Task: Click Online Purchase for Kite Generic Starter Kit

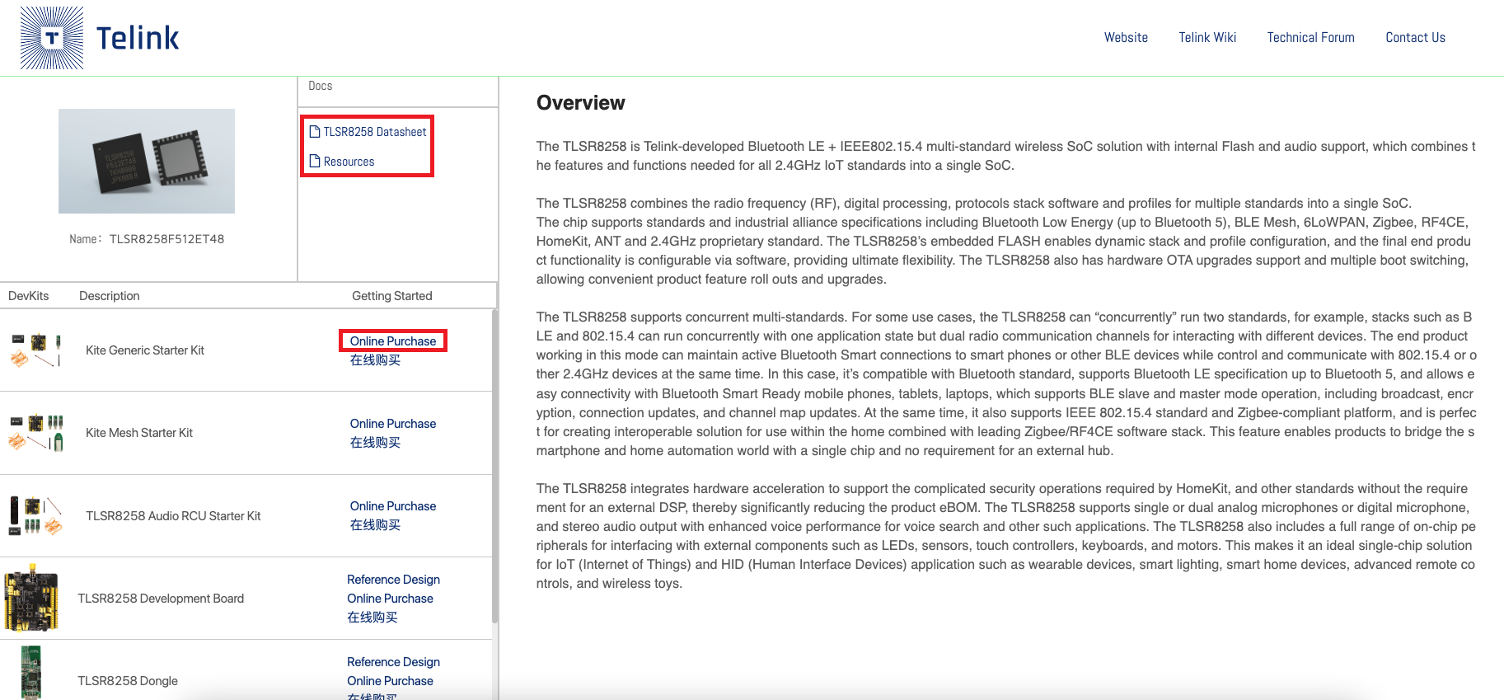Action: (x=393, y=341)
